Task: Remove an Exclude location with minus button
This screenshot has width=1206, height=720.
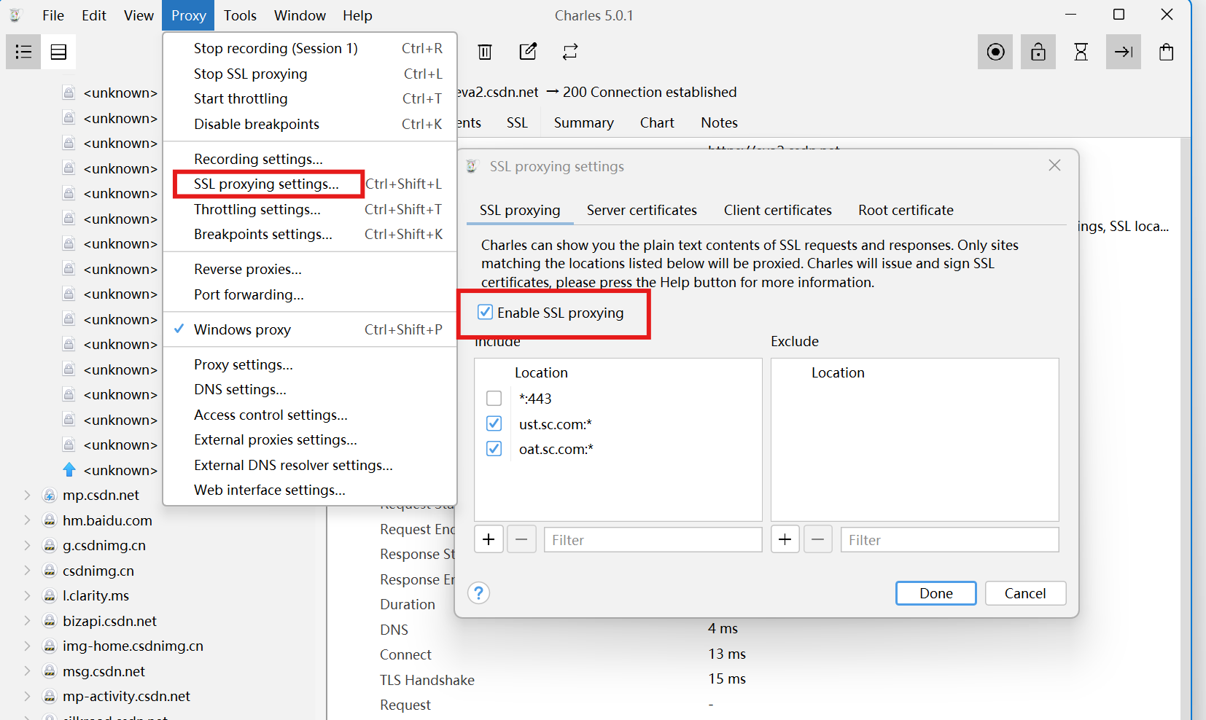Action: (x=818, y=539)
